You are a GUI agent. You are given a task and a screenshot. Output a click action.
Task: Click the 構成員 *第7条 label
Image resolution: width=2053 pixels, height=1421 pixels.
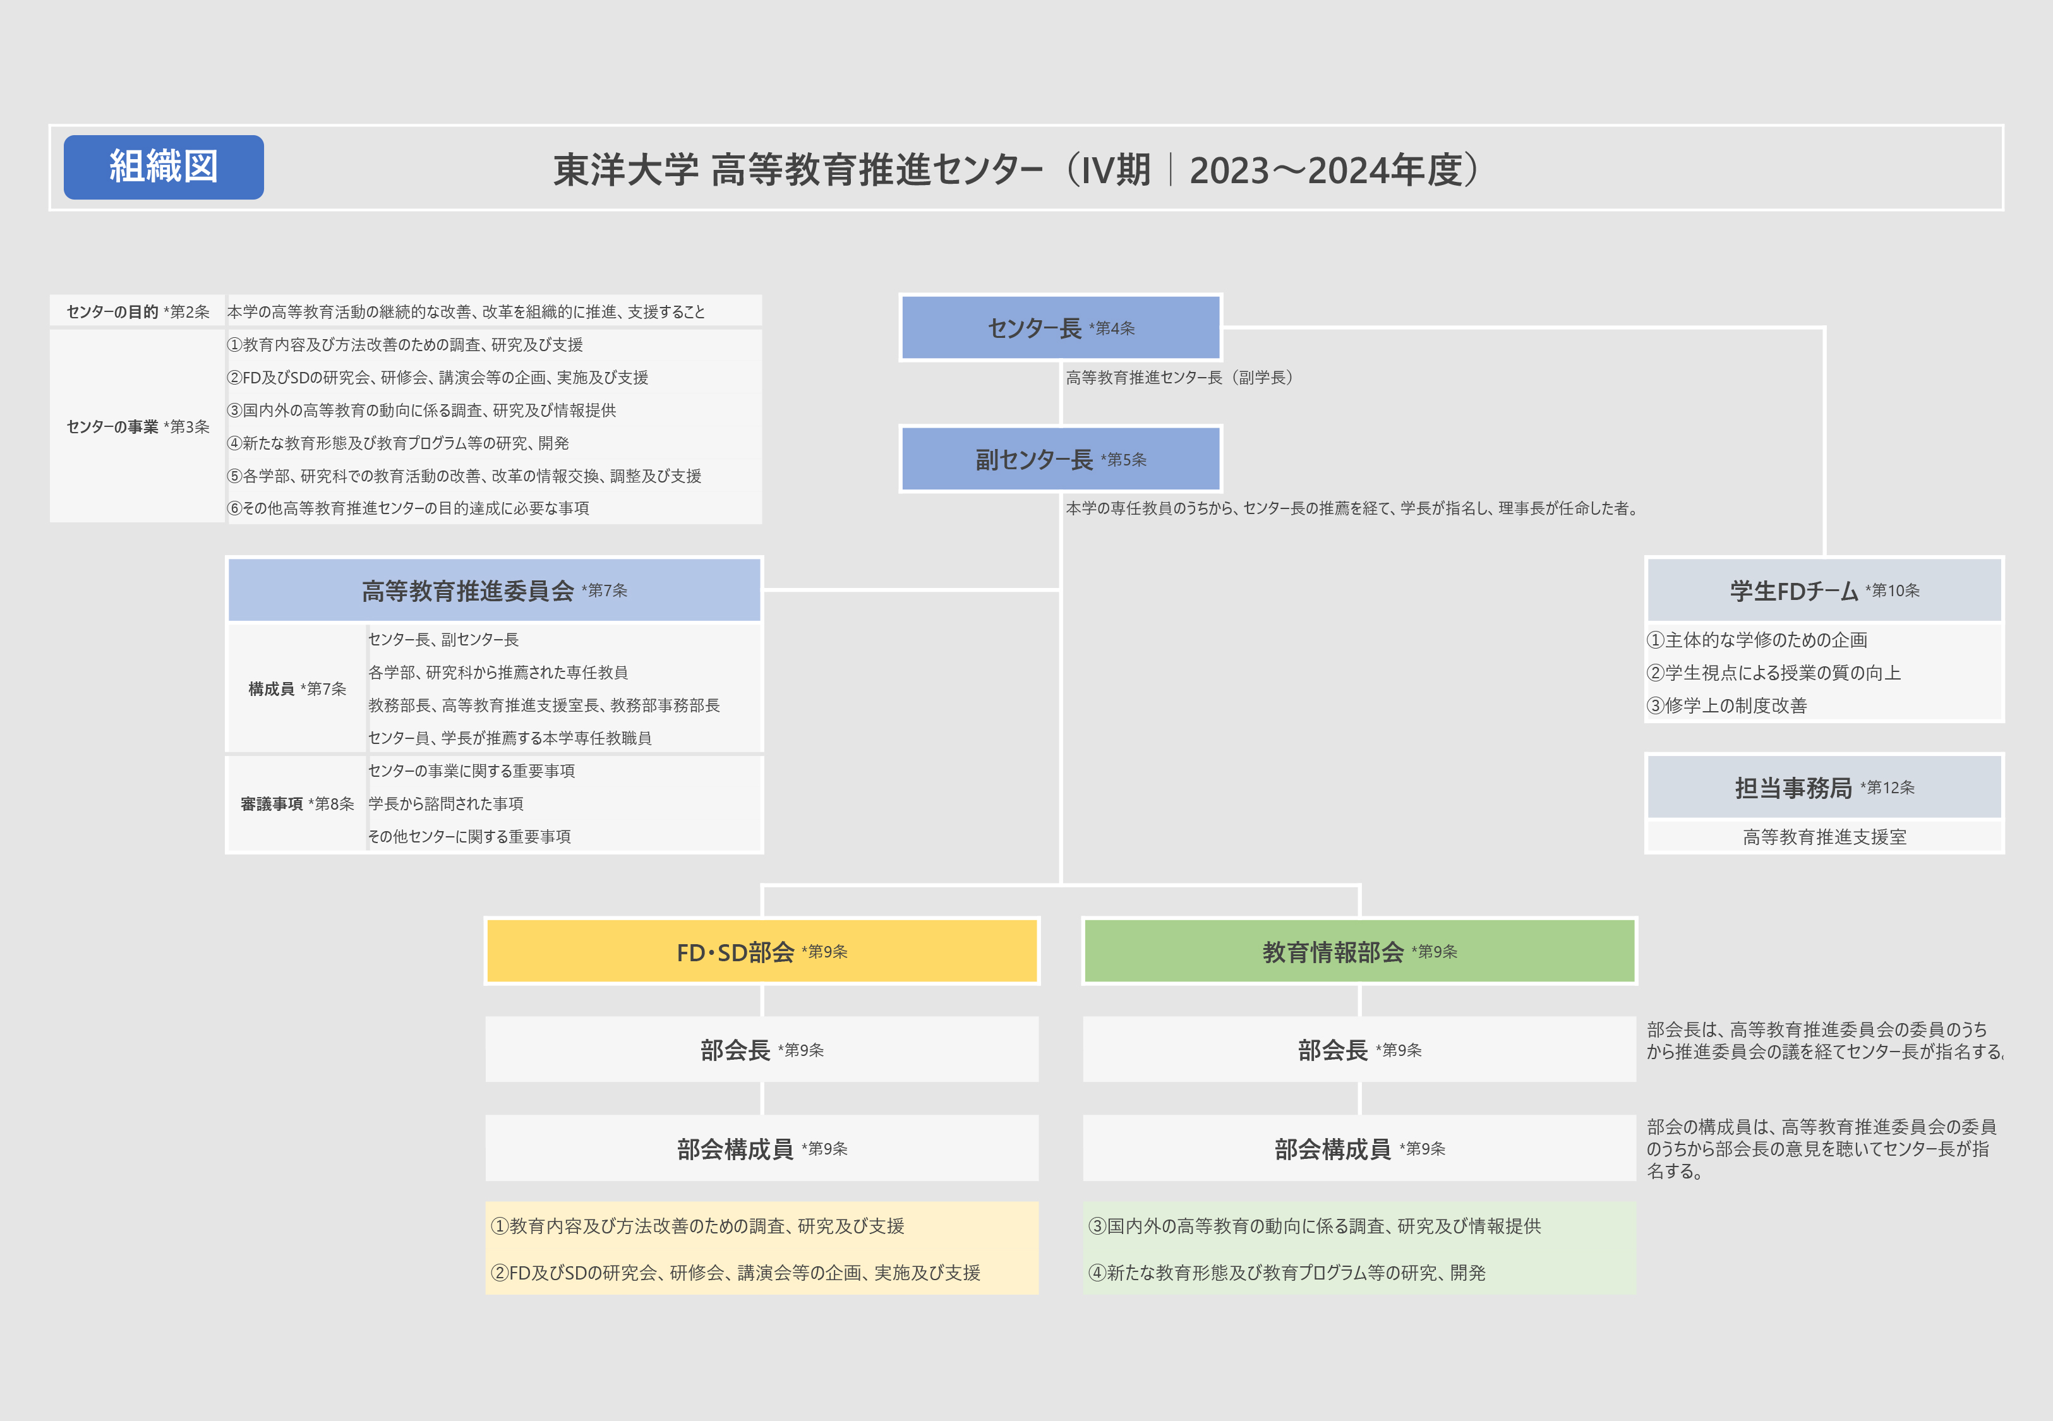pyautogui.click(x=298, y=688)
